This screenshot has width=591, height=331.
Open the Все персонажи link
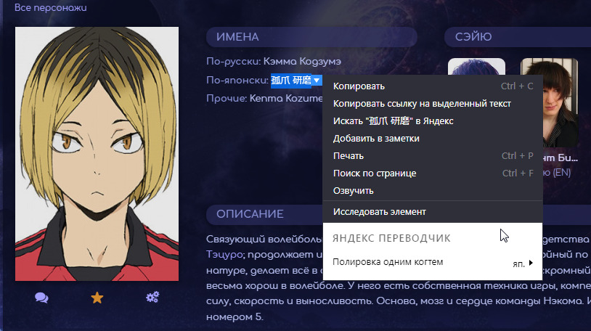coord(51,7)
